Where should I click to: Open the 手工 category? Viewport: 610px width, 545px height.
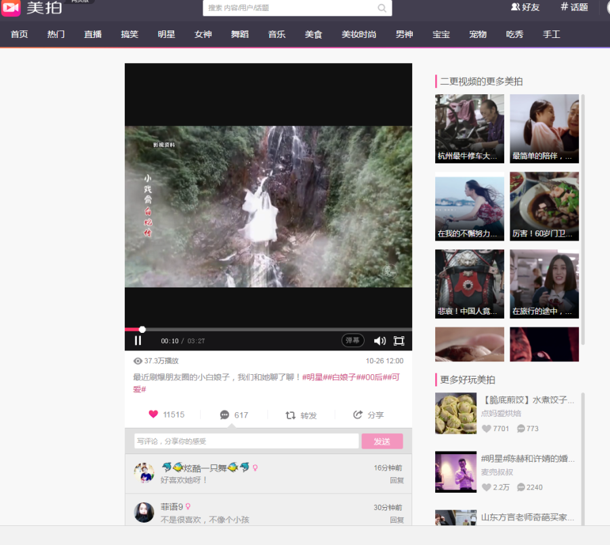tap(552, 35)
